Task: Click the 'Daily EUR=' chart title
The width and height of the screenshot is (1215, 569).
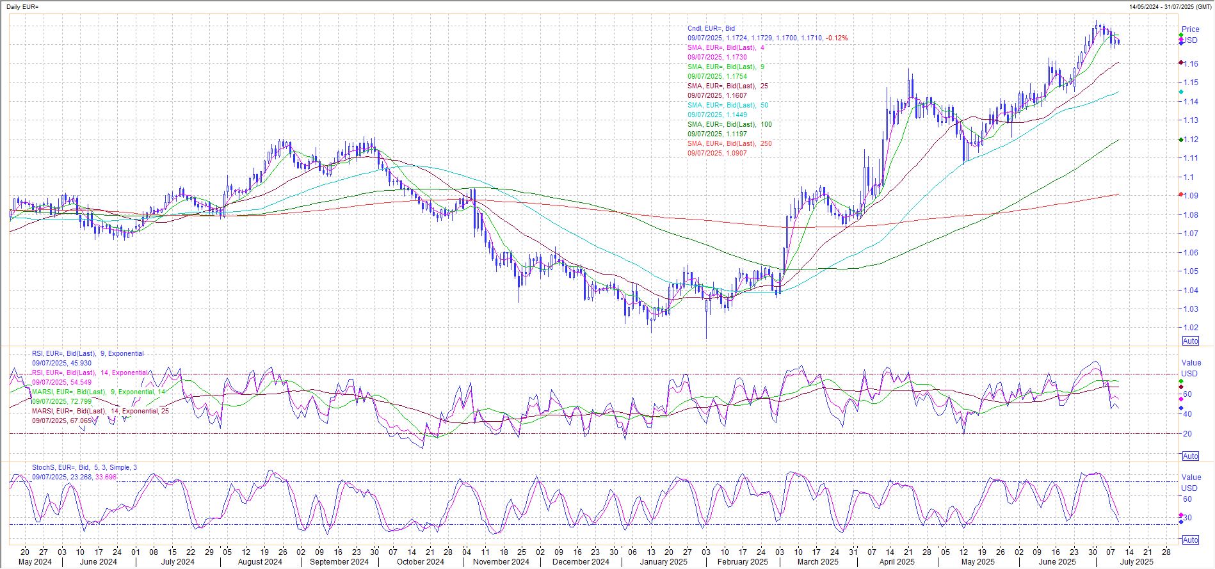Action: click(22, 6)
